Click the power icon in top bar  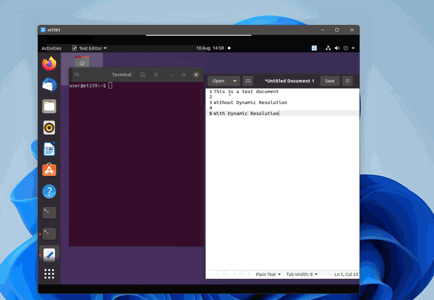coord(346,48)
